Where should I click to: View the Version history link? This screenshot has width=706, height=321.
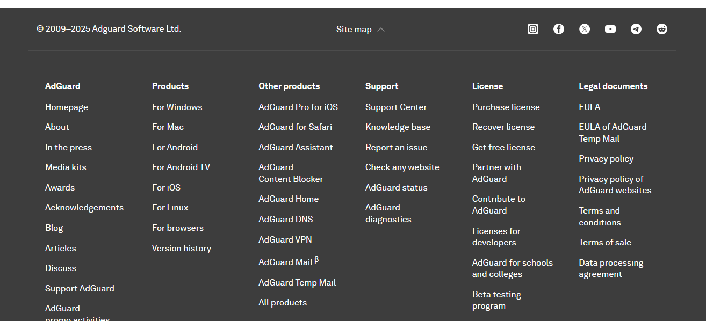[182, 249]
